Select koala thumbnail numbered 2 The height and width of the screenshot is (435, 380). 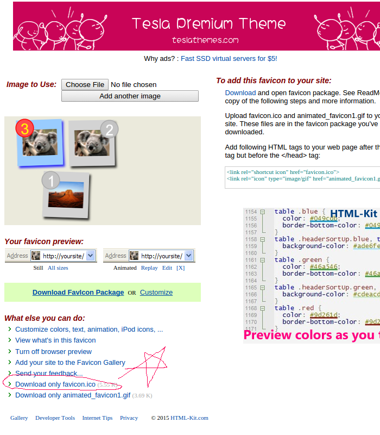click(92, 143)
